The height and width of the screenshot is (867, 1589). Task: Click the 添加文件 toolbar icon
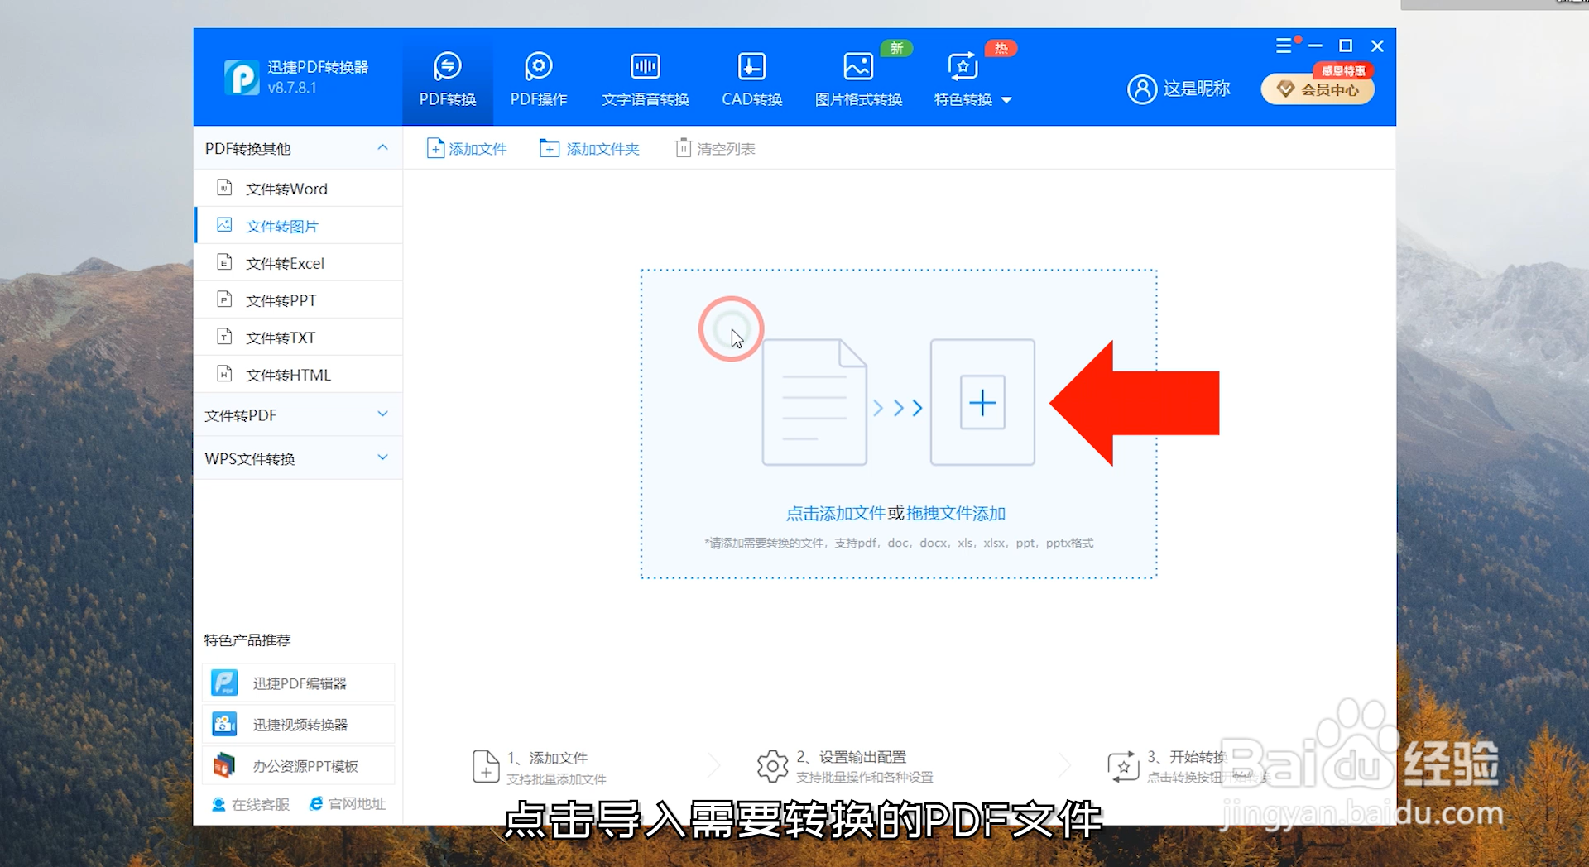tap(466, 148)
